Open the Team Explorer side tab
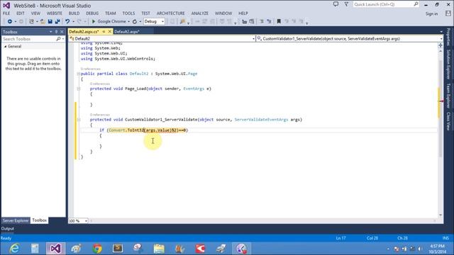This screenshot has height=255, width=454. (448, 96)
